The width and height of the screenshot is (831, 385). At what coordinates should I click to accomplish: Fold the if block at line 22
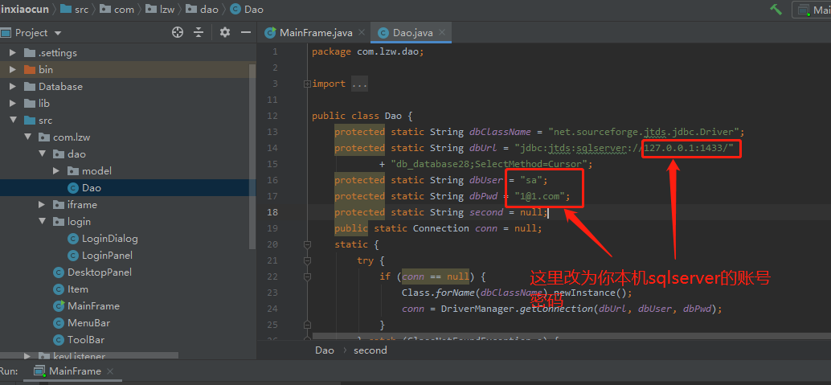pyautogui.click(x=307, y=276)
